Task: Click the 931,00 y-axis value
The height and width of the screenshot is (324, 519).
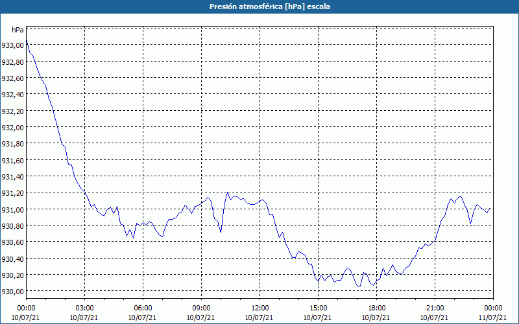Action: click(x=12, y=209)
